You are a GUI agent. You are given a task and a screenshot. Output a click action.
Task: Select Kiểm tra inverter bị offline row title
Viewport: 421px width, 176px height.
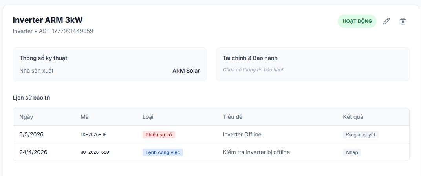coord(256,152)
